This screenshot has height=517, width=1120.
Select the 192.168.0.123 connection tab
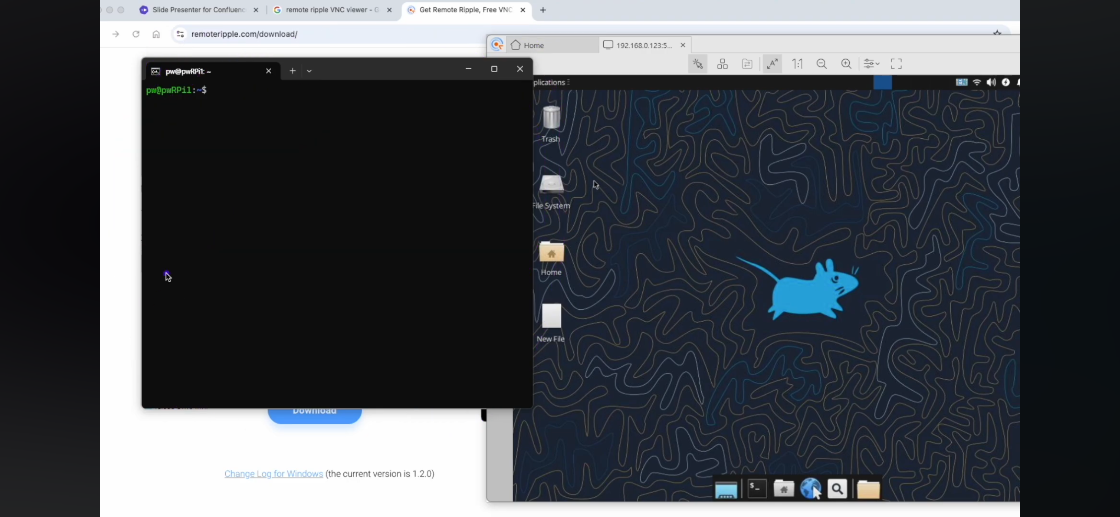(643, 45)
